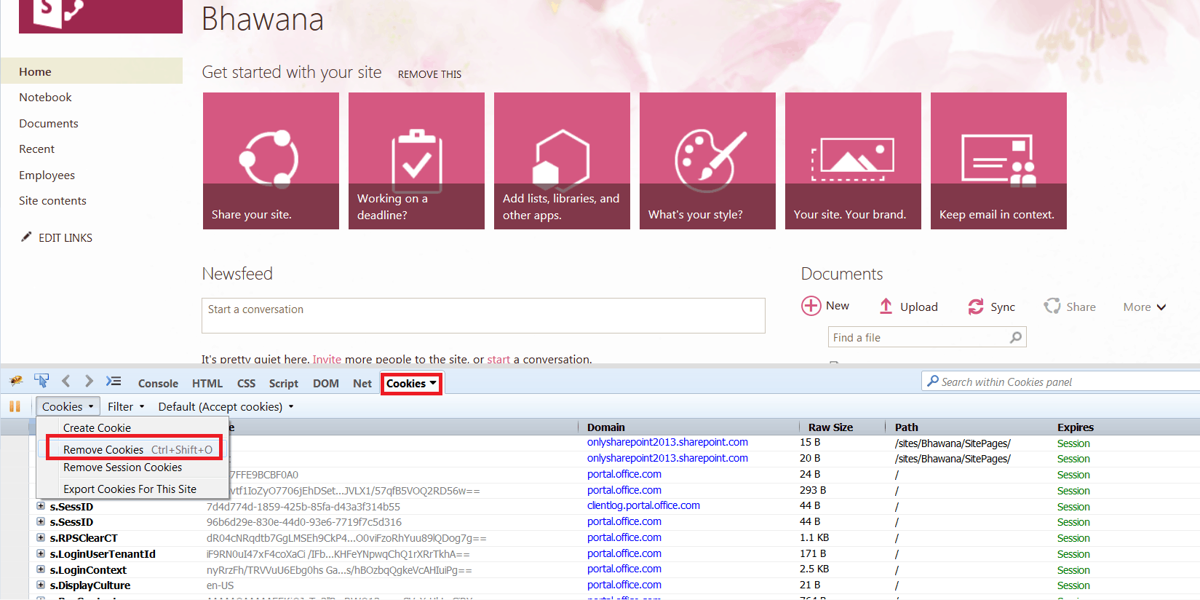The height and width of the screenshot is (600, 1200).
Task: Open Notebook in left navigation
Action: pos(45,97)
